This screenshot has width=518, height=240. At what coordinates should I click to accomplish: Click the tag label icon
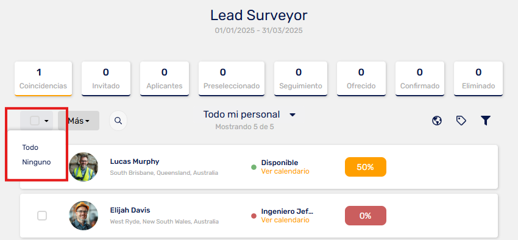[461, 121]
